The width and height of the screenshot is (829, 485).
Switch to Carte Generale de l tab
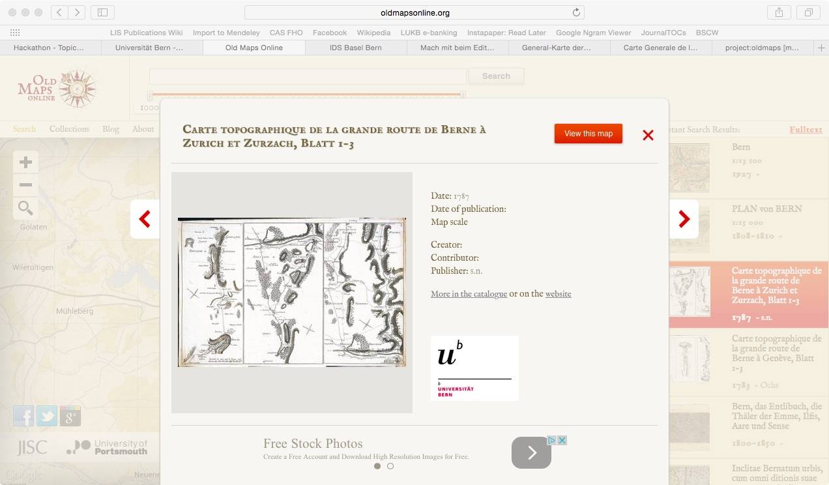(661, 48)
